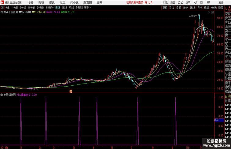Open the 公式 menu
Screen dimensions: 231x149
click(180, 2)
